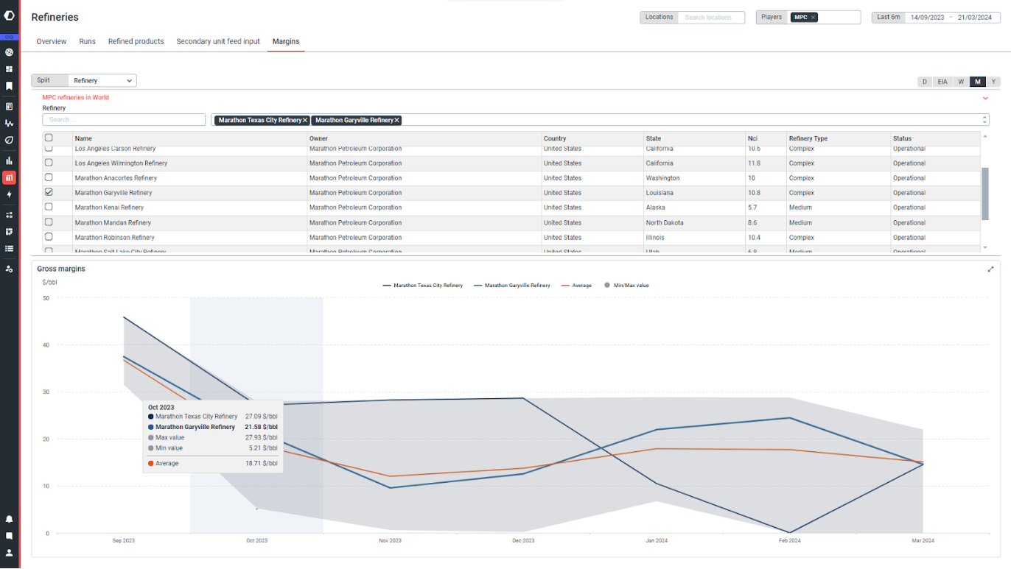Click inside the refinery search input field
Image resolution: width=1011 pixels, height=569 pixels.
(123, 119)
